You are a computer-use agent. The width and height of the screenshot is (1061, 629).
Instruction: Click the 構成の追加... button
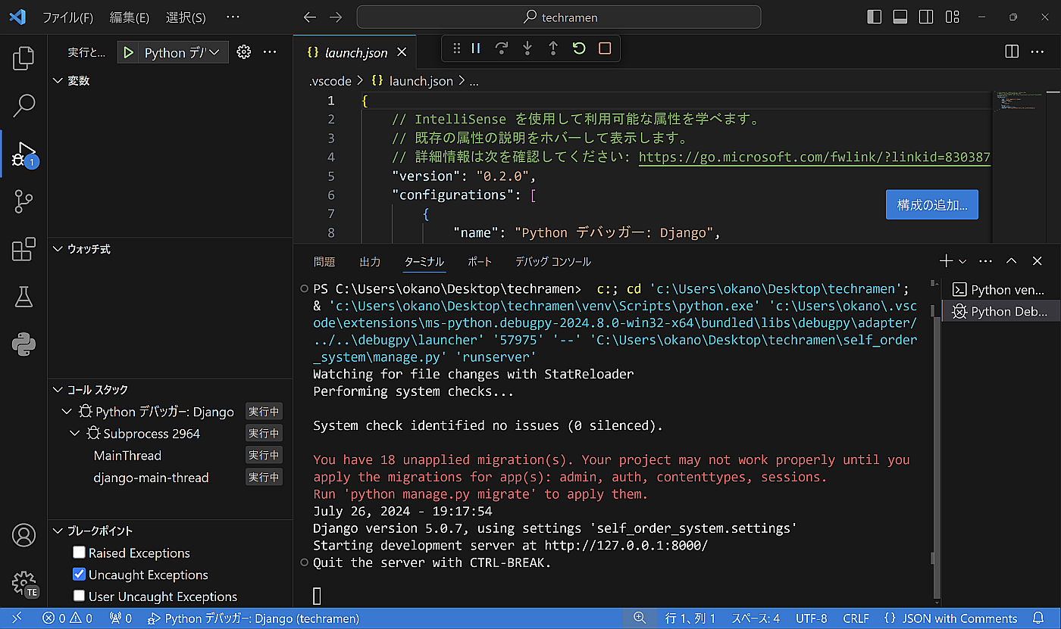point(931,204)
